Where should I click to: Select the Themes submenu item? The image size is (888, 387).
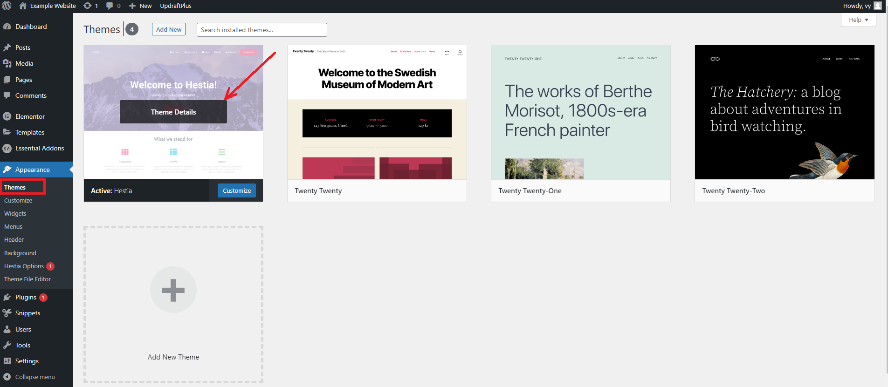[x=15, y=187]
